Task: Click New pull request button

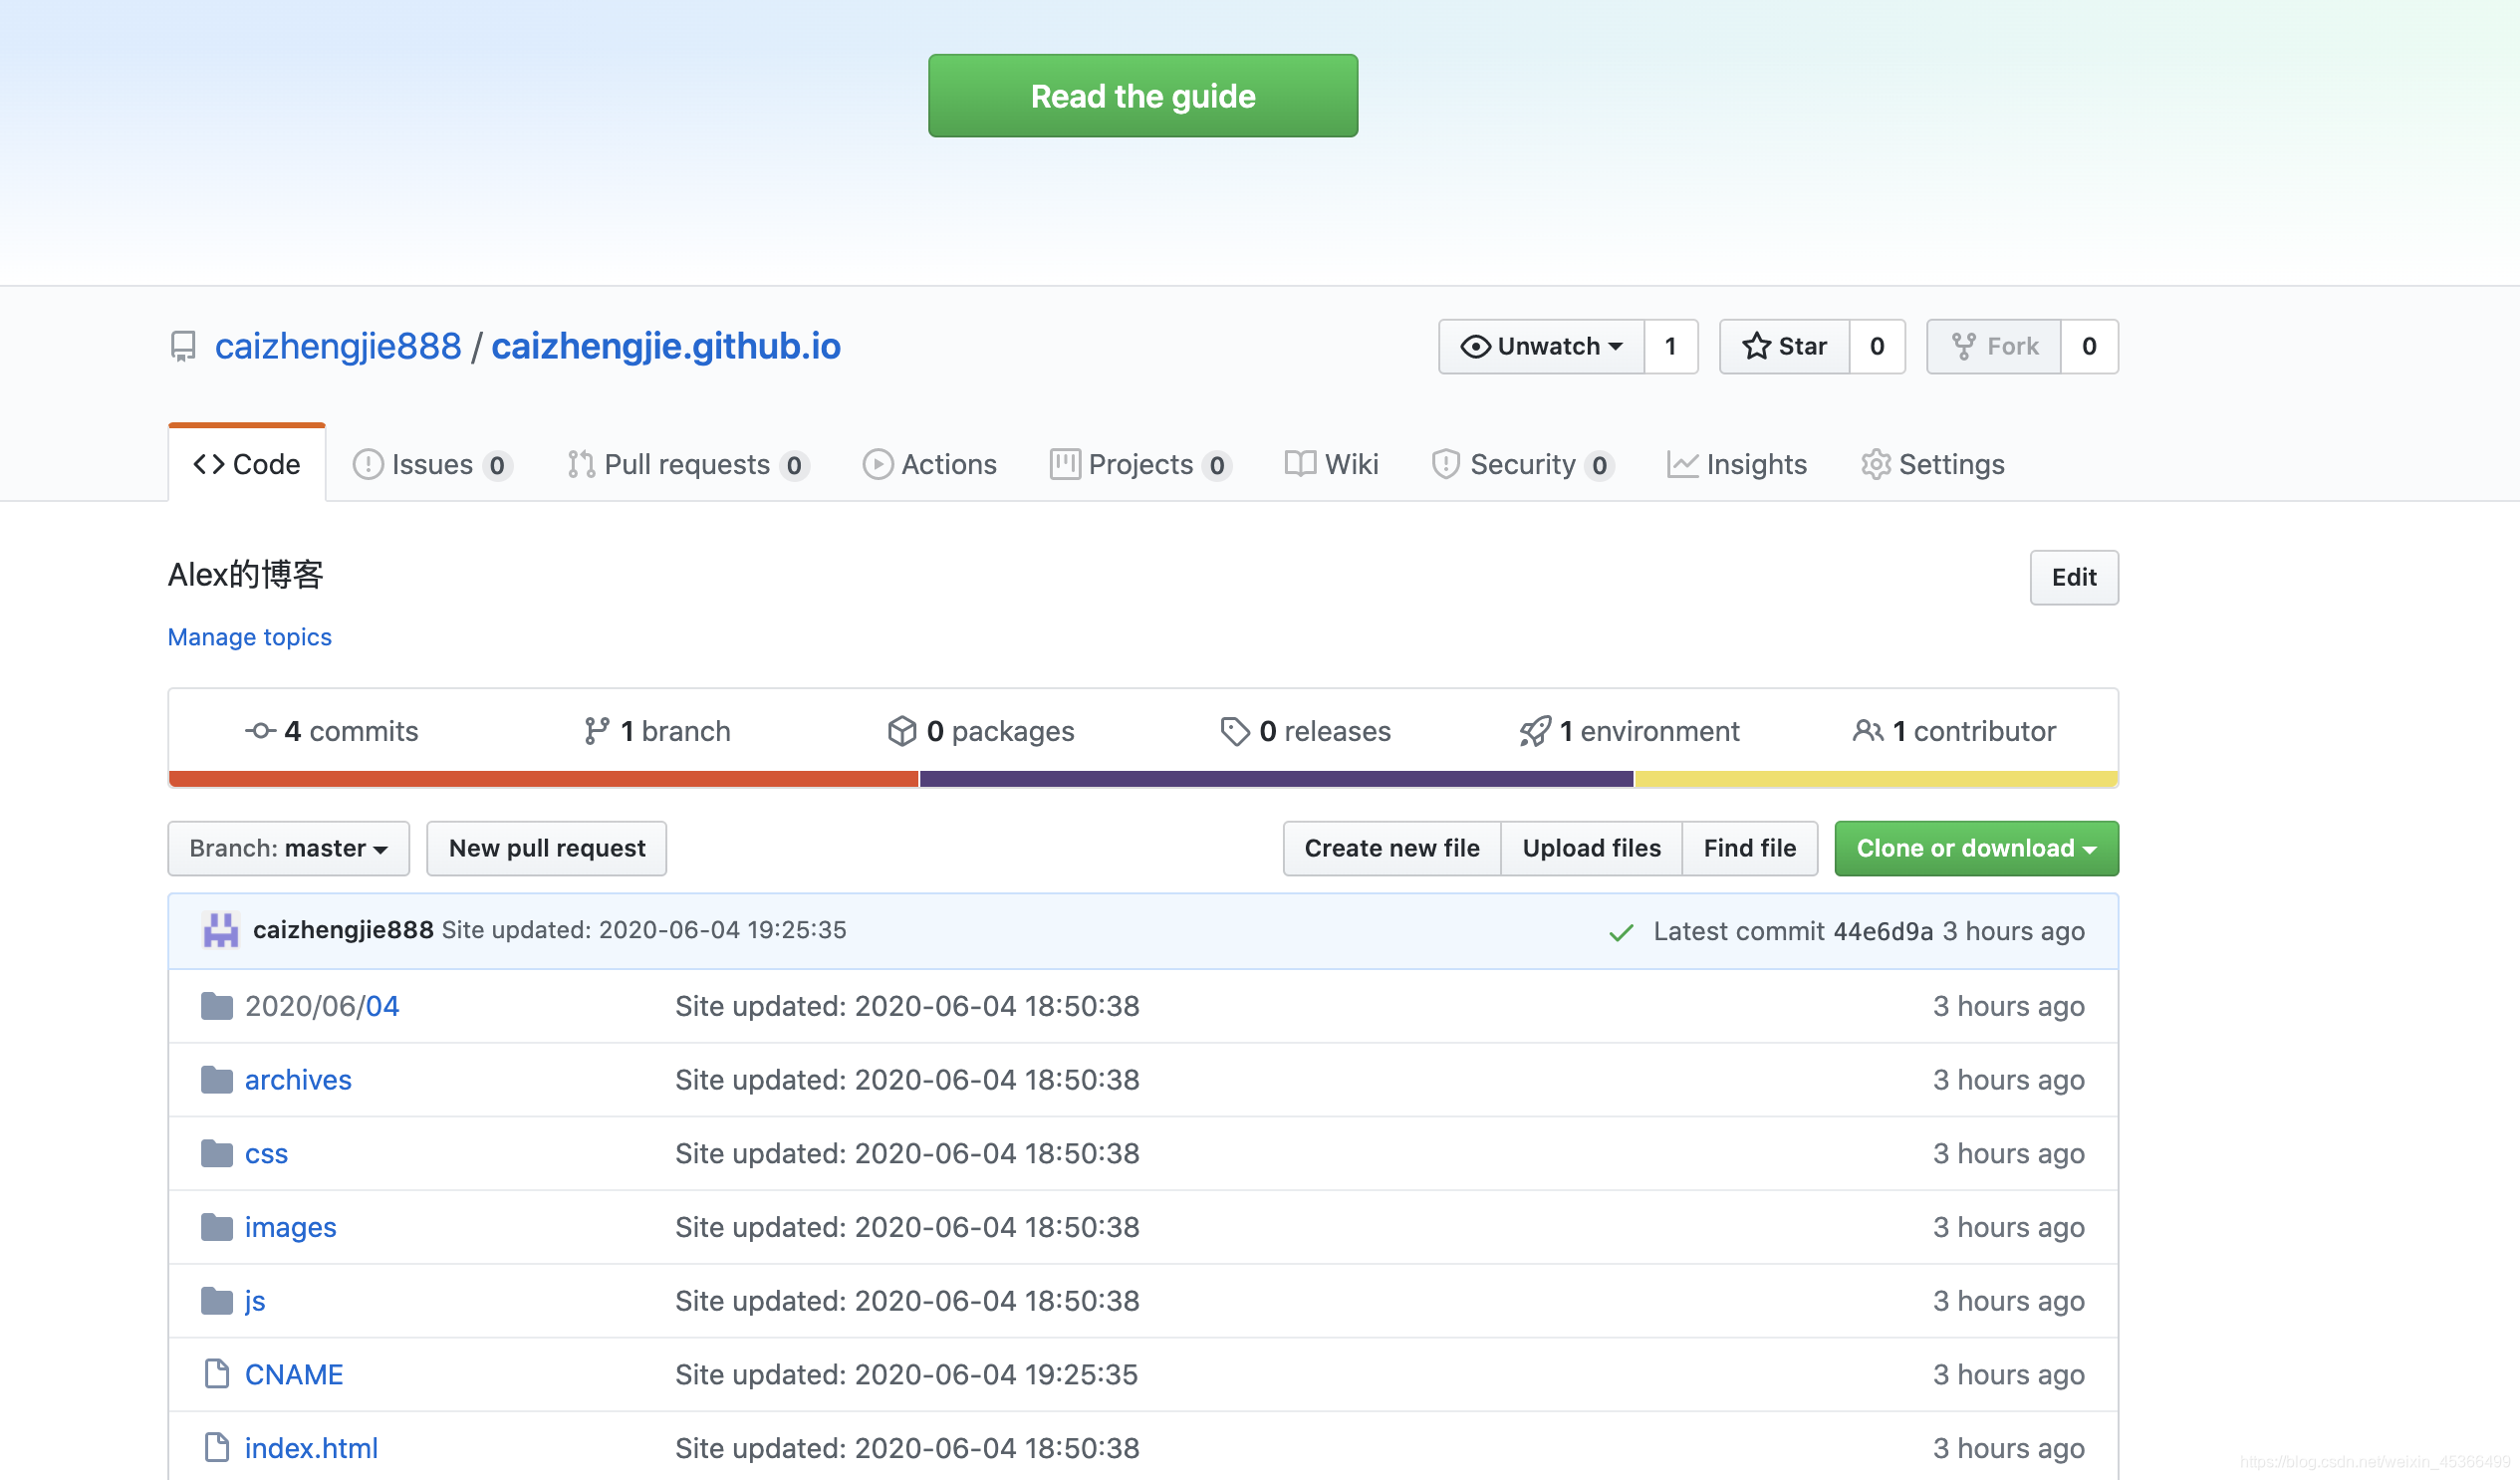Action: [x=547, y=848]
